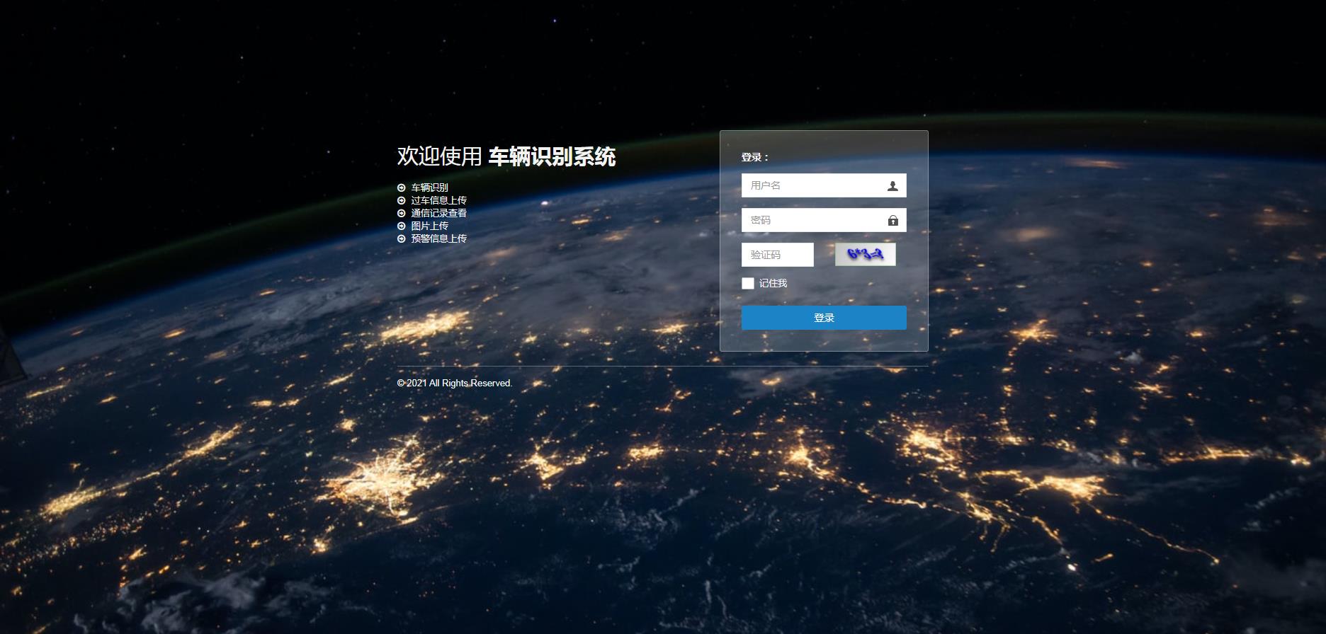Select the 图片上传 feature text

[429, 226]
